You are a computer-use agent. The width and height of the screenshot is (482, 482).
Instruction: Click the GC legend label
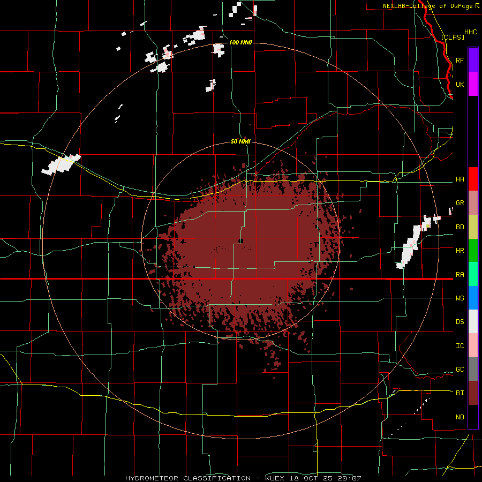click(x=460, y=370)
